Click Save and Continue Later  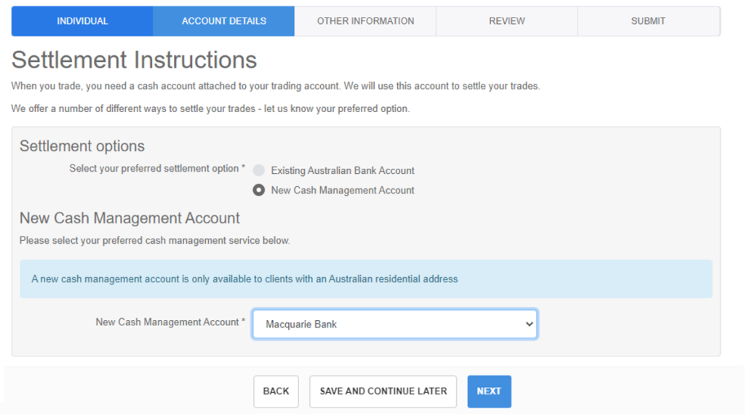(383, 391)
